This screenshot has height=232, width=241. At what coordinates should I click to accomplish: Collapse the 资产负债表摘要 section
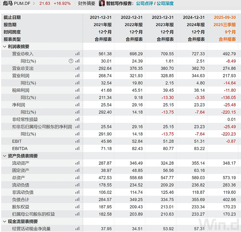coord(5,156)
